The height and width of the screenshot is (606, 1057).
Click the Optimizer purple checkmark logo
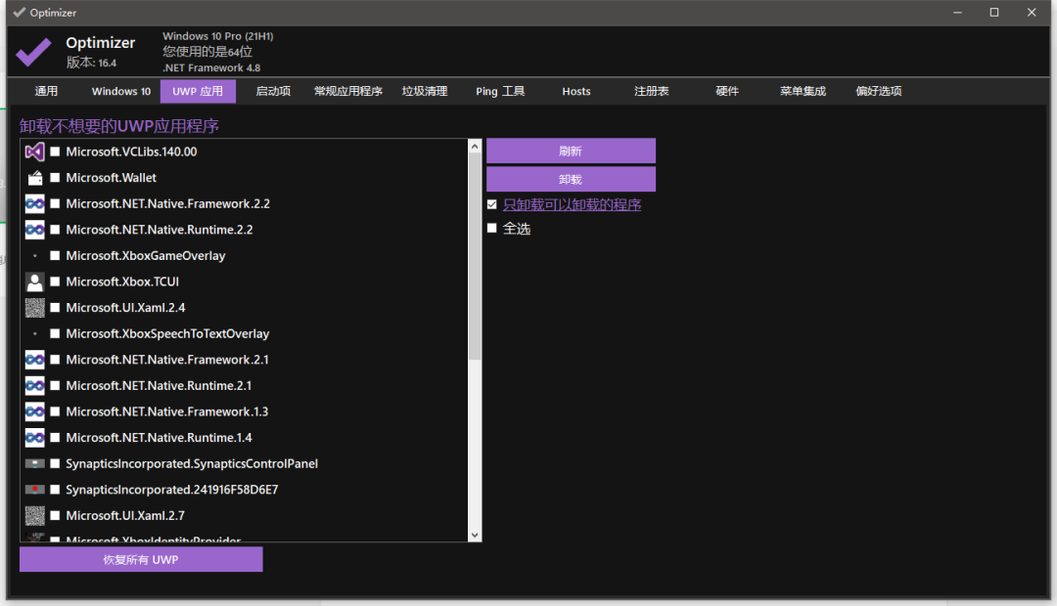33,52
